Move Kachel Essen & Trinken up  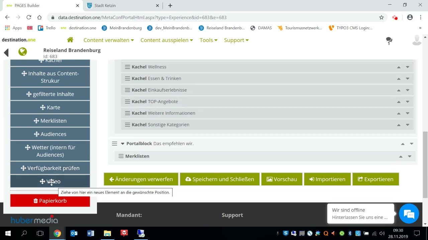click(x=399, y=79)
